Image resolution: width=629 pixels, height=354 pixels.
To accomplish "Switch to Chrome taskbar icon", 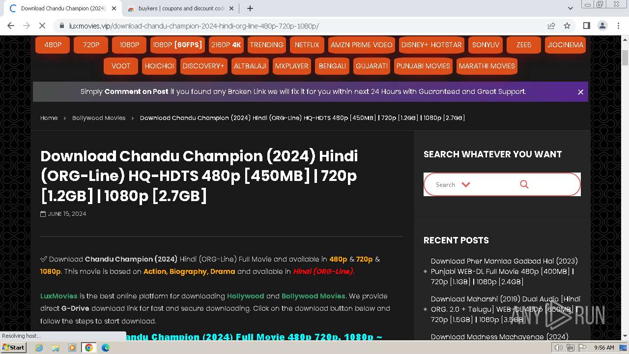I will click(88, 348).
